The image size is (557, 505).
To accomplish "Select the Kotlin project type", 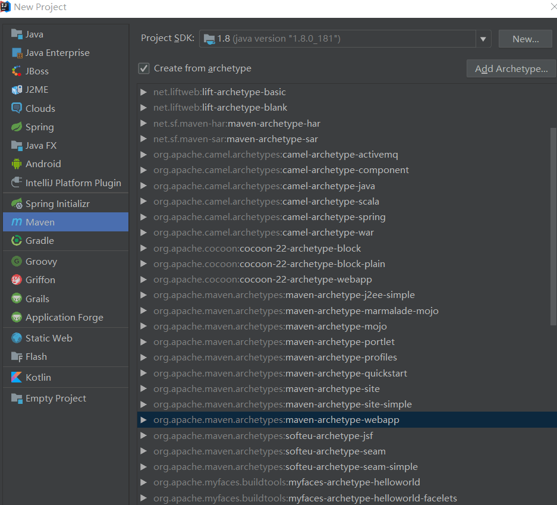I will tap(39, 377).
